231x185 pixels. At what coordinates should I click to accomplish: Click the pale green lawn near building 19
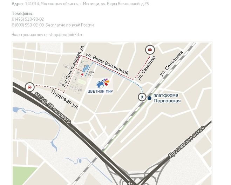[x=82, y=82]
